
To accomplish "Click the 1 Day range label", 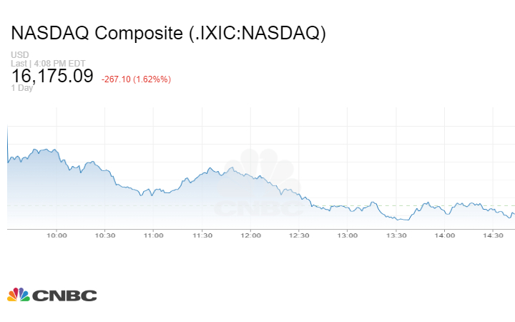I will [21, 88].
